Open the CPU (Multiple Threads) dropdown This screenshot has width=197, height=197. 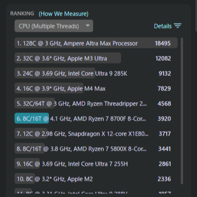click(54, 26)
